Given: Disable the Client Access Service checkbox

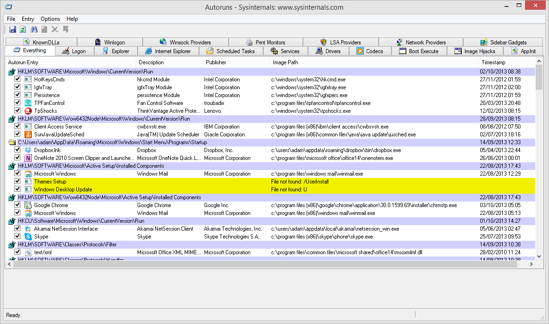Looking at the screenshot, I should 17,126.
